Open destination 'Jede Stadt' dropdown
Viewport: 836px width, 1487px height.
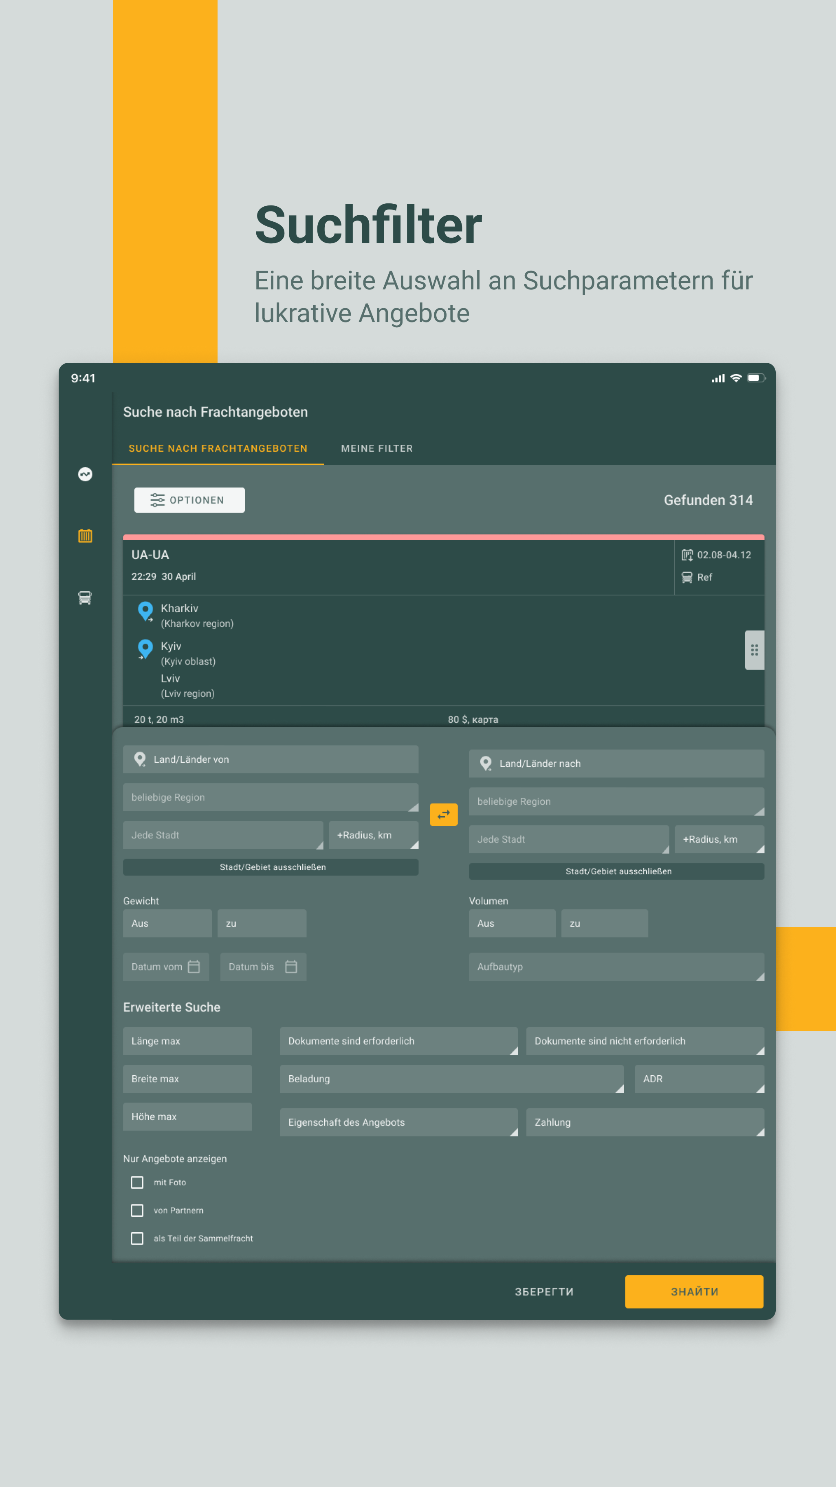(569, 839)
